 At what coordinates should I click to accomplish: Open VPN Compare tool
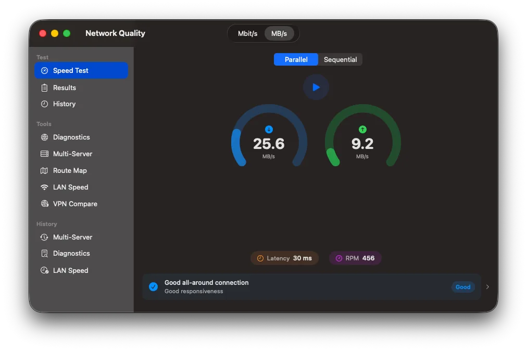[81, 204]
